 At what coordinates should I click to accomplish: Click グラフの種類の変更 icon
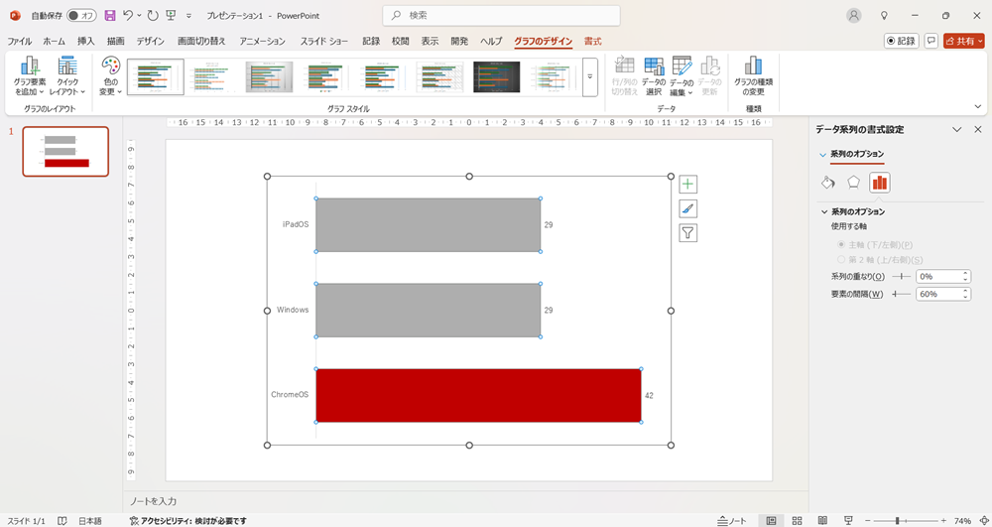click(x=753, y=75)
